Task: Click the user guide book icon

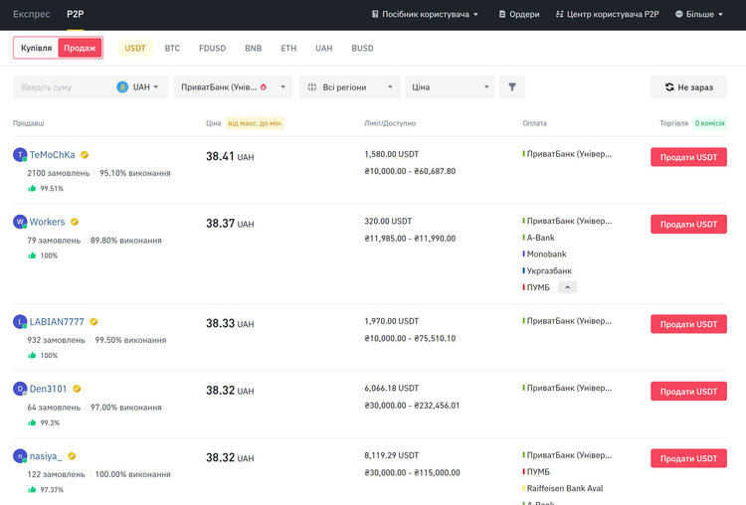Action: point(375,14)
